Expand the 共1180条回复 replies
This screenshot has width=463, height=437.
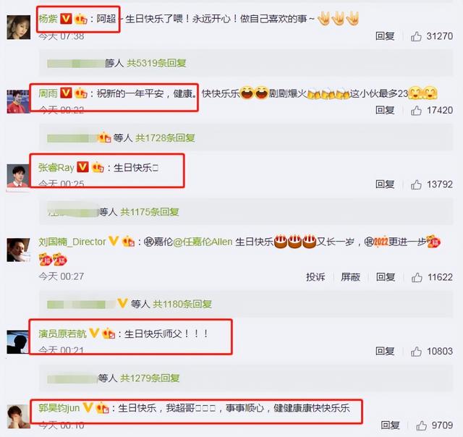coord(182,304)
